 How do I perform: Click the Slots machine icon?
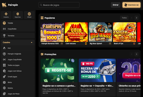pyautogui.click(x=4, y=82)
